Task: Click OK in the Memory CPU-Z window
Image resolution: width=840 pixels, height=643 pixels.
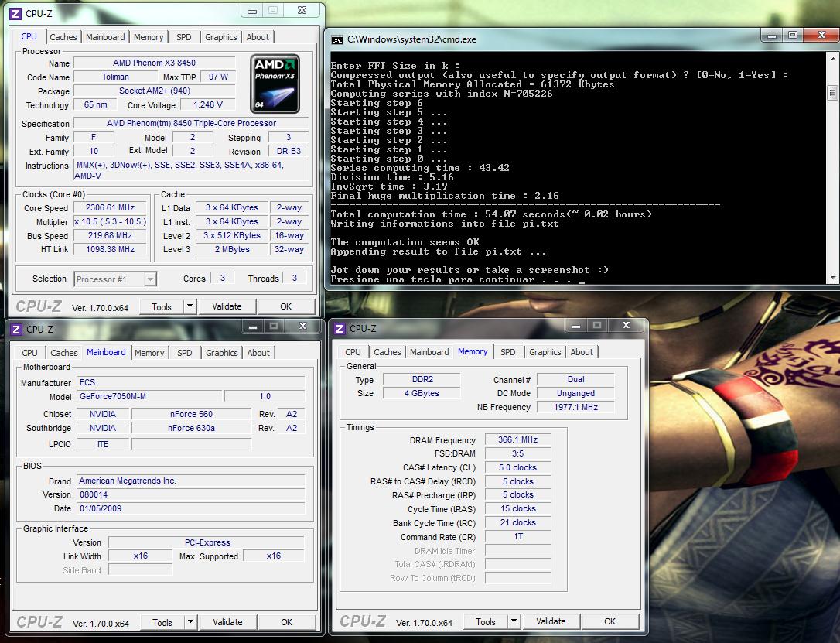Action: coord(610,621)
